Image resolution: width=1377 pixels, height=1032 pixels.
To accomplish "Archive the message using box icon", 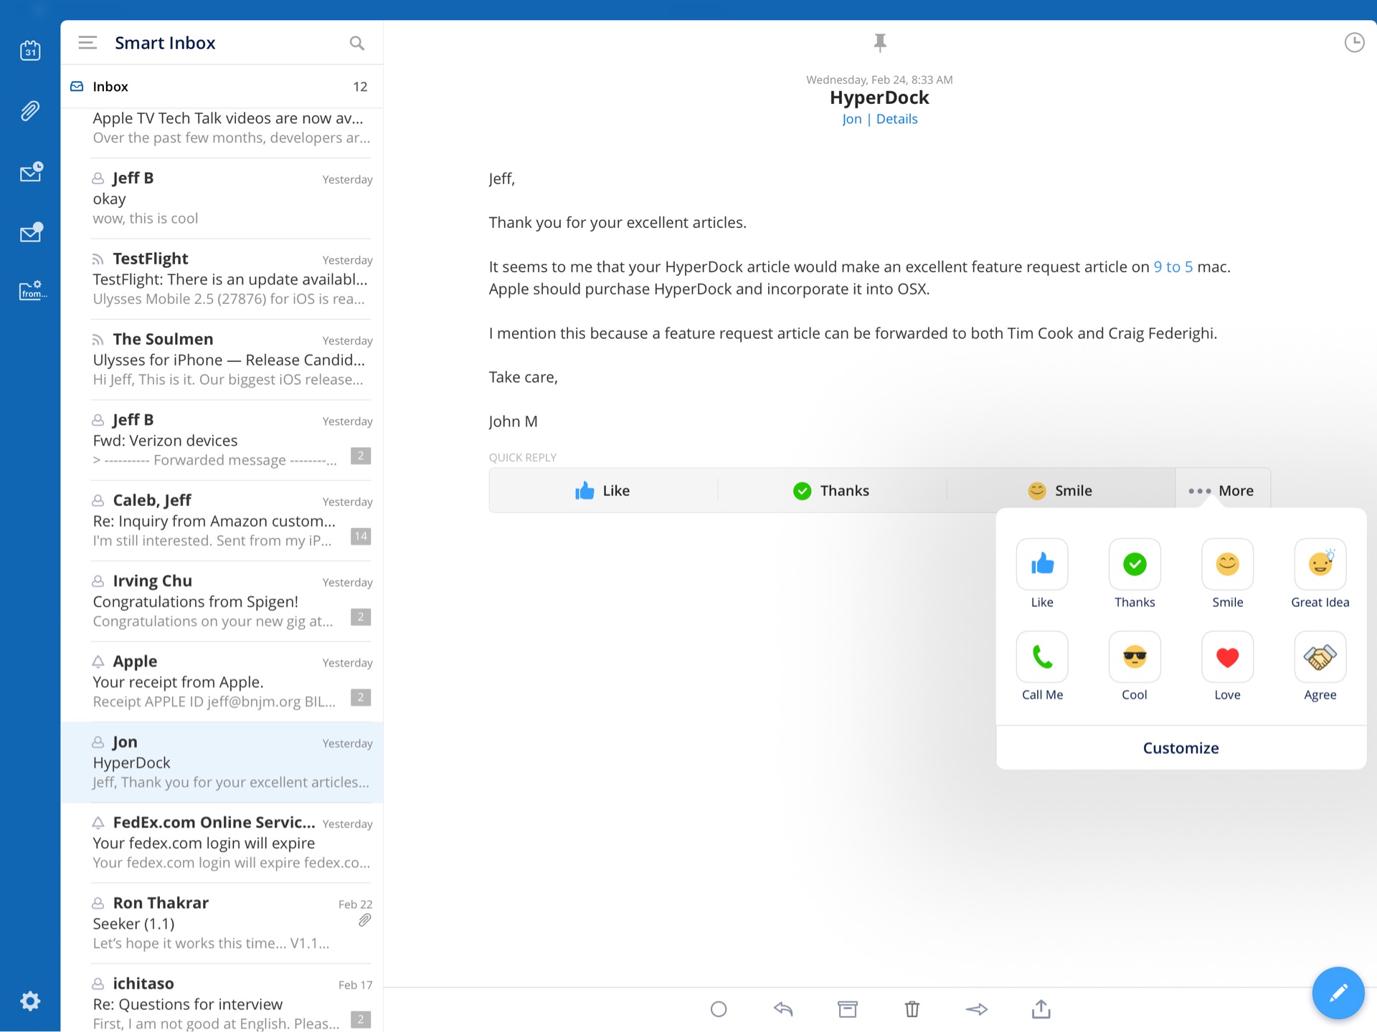I will (x=847, y=1009).
